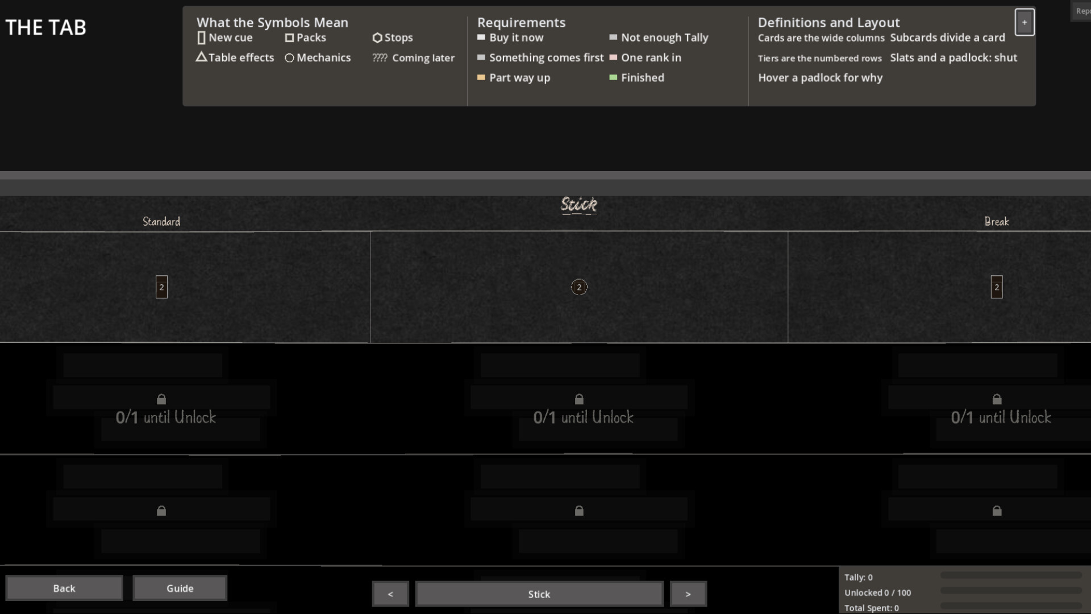
Task: Click the THE TAB title
Action: pos(45,27)
